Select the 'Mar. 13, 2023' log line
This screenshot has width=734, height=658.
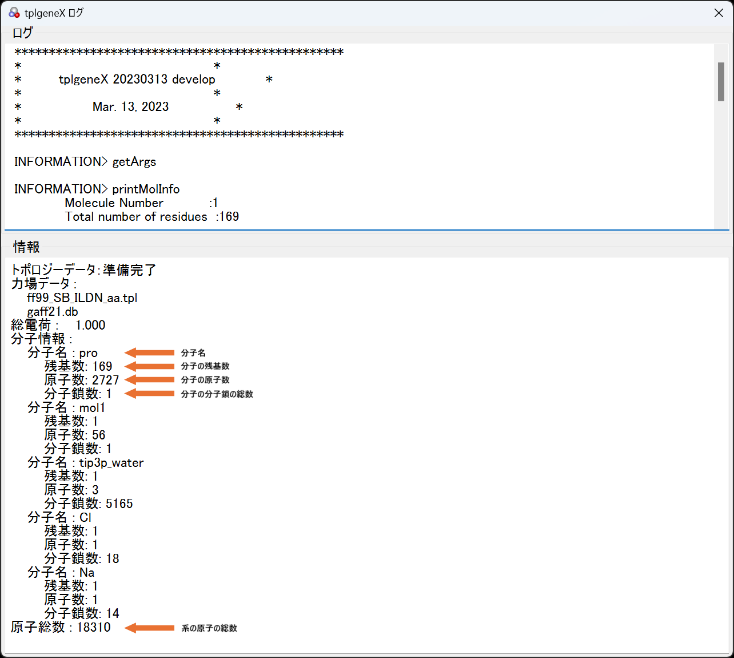coord(130,106)
